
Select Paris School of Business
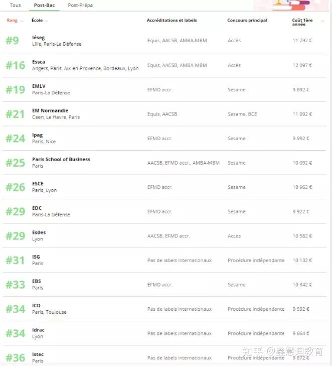click(x=61, y=159)
